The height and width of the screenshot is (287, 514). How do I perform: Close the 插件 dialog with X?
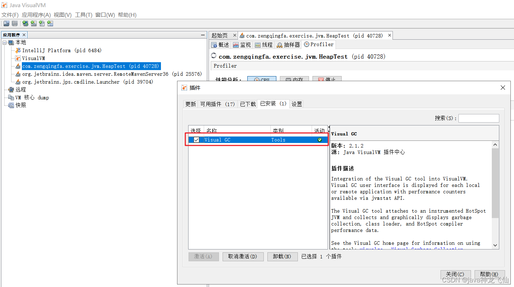tap(503, 88)
